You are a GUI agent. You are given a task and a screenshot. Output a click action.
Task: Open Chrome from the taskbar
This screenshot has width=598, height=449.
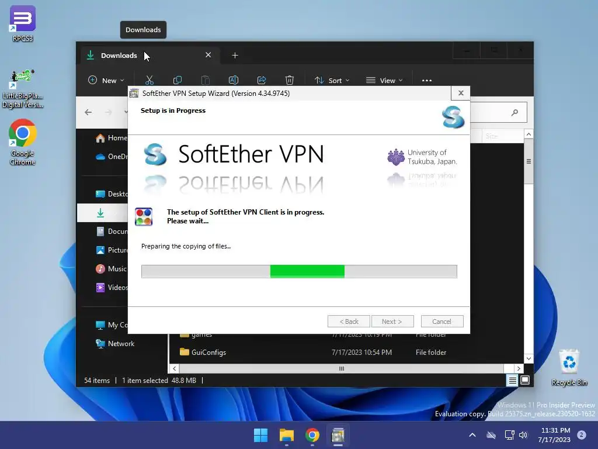pos(312,435)
